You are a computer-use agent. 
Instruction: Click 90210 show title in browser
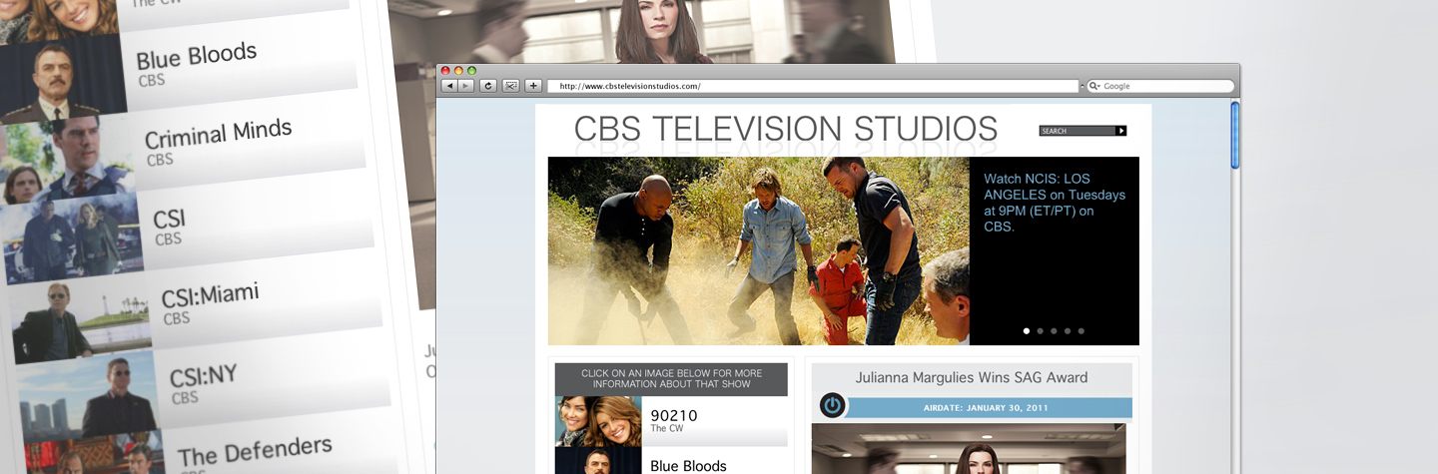pos(674,415)
